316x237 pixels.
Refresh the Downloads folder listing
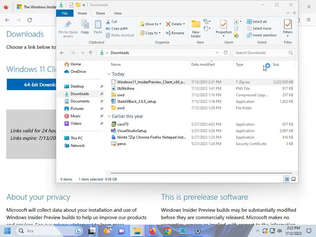tap(226, 52)
